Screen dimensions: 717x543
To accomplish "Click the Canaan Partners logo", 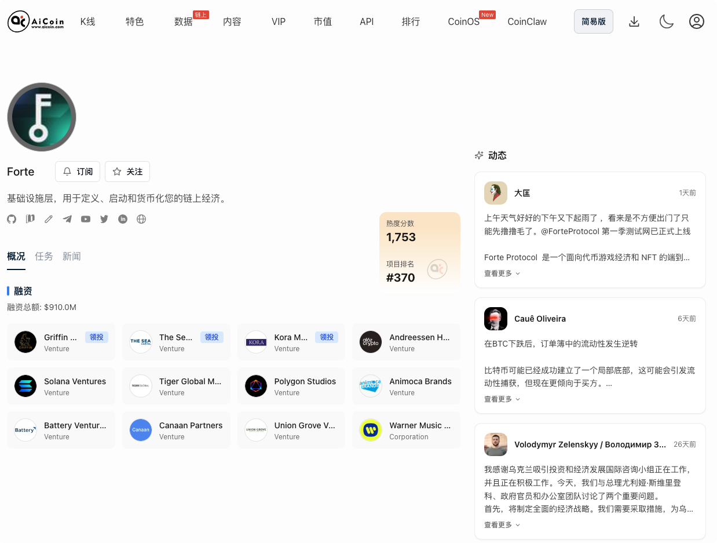I will pyautogui.click(x=141, y=430).
